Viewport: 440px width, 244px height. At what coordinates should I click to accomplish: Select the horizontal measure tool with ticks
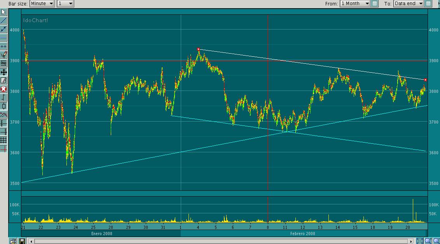click(3, 46)
